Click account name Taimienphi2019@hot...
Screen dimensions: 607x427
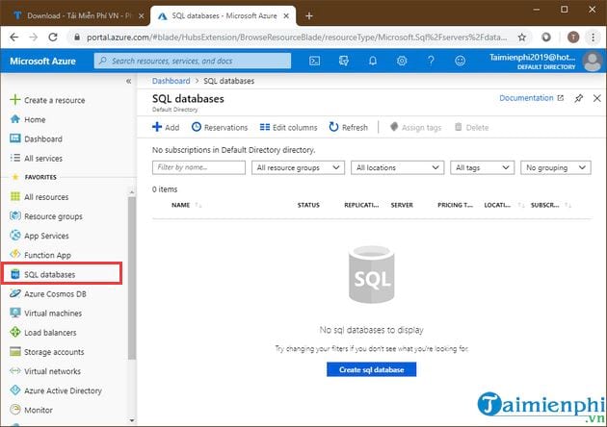(532, 57)
